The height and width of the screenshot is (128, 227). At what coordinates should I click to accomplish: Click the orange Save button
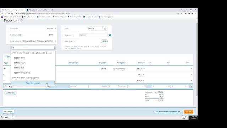(188, 112)
